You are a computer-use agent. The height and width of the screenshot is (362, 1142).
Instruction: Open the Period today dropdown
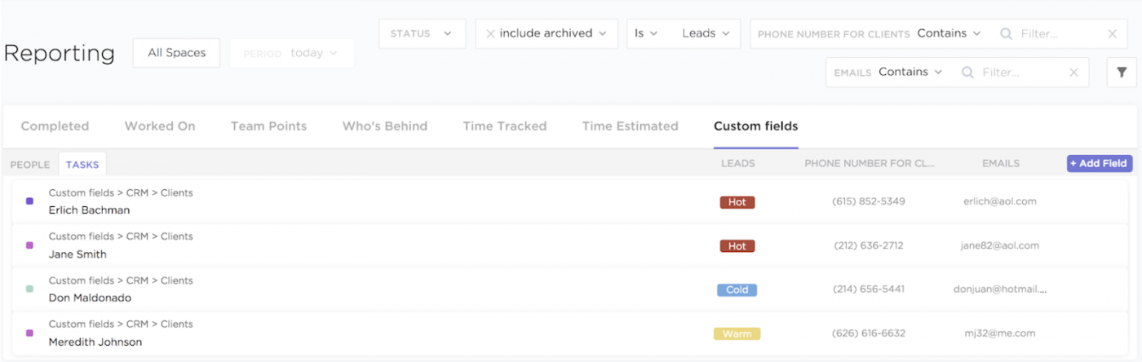[292, 53]
